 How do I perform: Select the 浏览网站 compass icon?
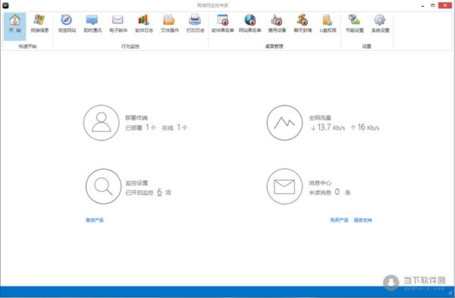click(x=67, y=24)
